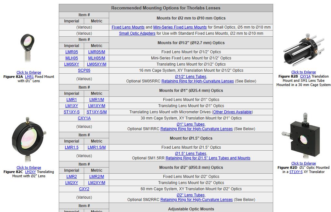Click the 'Mounts for Ø2" (Ø50.8 mm) Optics' header
The width and height of the screenshot is (331, 212).
point(191,168)
